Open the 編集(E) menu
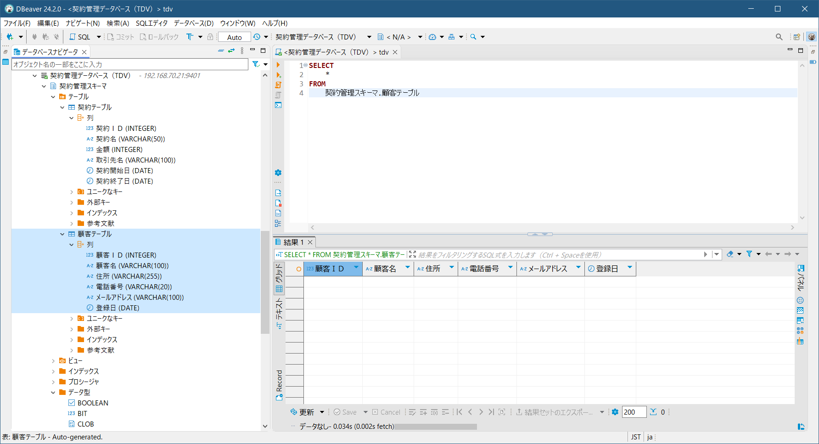 click(48, 23)
